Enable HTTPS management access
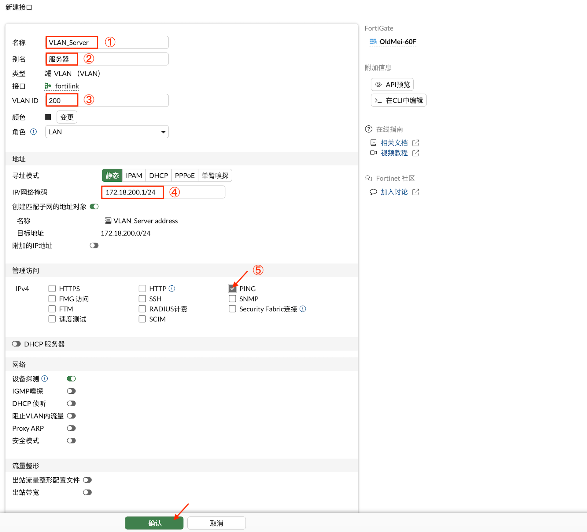Screen dimensions: 587x532 52,288
